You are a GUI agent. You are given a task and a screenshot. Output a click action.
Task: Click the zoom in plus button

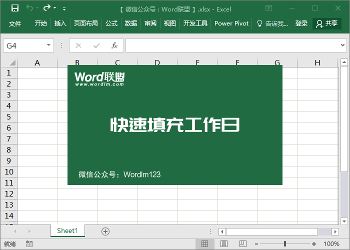pos(314,244)
